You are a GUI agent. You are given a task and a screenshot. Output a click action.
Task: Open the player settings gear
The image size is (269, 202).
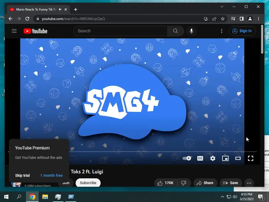click(x=213, y=158)
